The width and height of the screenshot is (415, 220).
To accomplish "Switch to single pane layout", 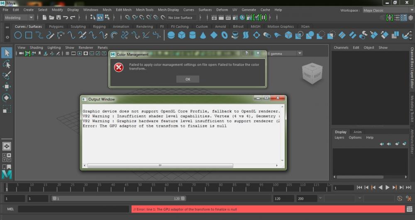I will click(x=7, y=146).
